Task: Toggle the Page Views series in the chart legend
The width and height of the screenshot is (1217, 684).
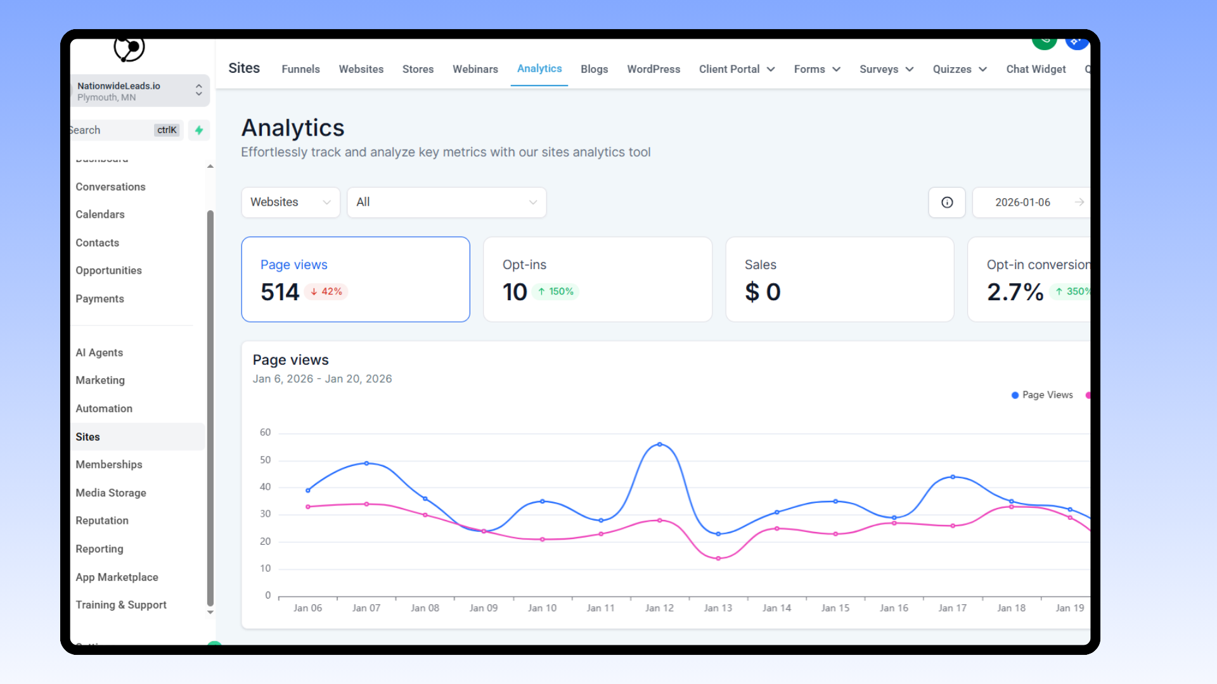Action: pyautogui.click(x=1041, y=395)
